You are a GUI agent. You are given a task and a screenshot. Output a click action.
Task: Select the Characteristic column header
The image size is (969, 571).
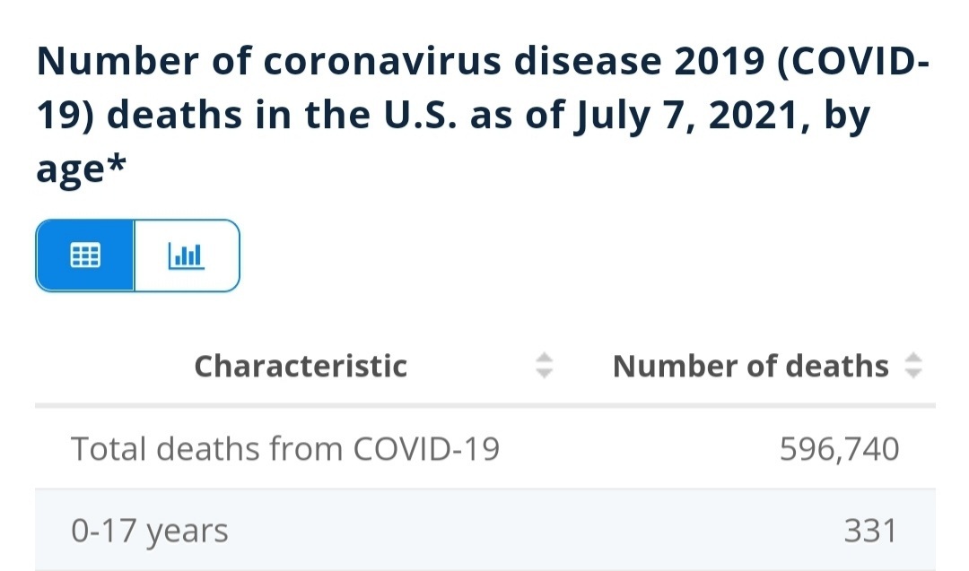tap(301, 366)
